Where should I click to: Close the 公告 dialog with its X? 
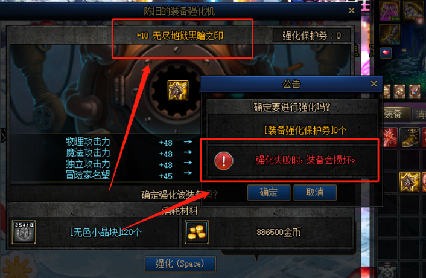click(374, 84)
